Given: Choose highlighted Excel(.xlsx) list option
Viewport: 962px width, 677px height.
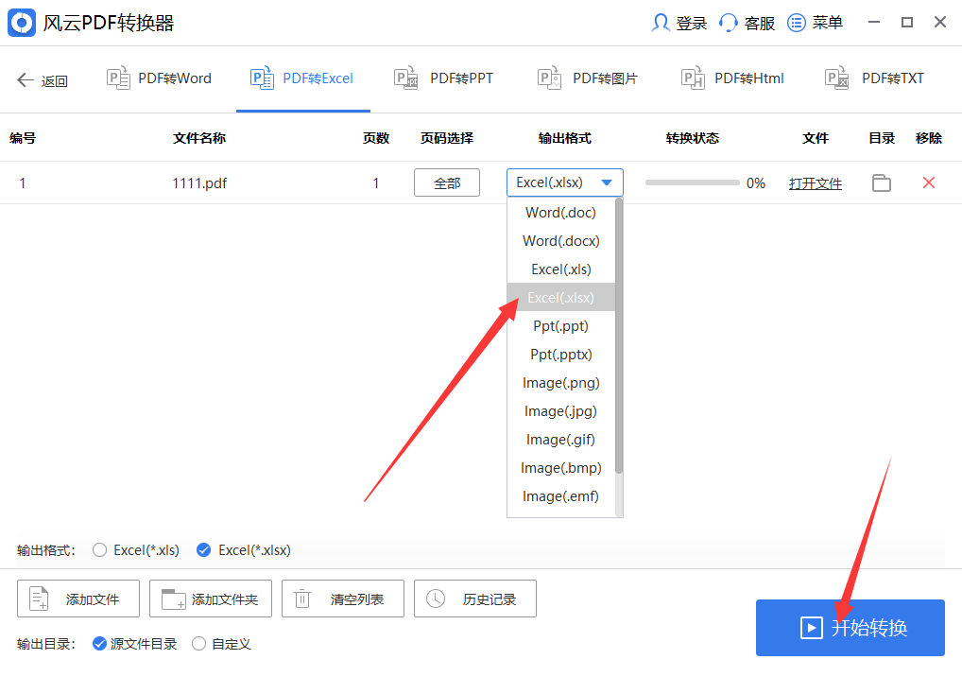Looking at the screenshot, I should pos(560,298).
